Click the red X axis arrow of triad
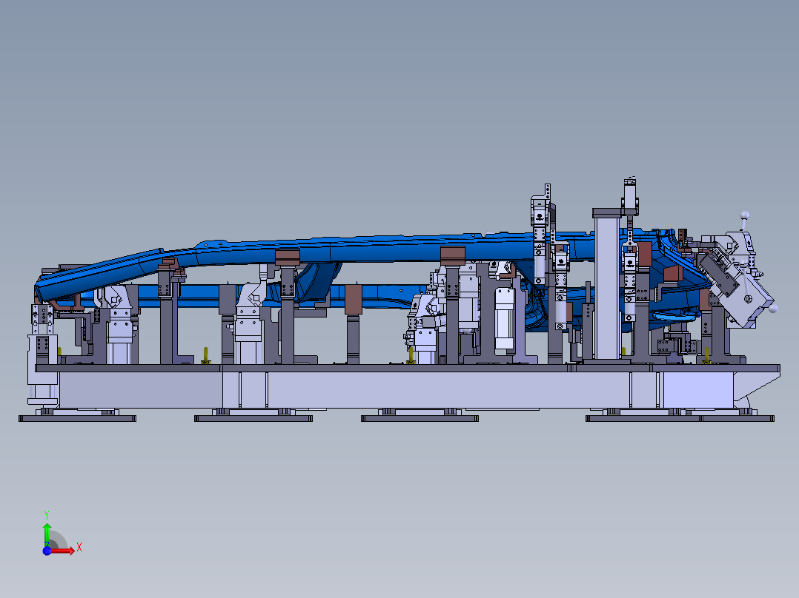This screenshot has width=799, height=598. 64,551
